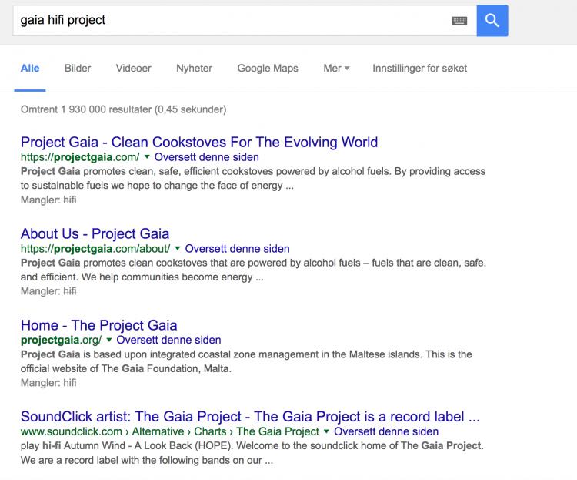Click the blue search magnifier button

492,21
